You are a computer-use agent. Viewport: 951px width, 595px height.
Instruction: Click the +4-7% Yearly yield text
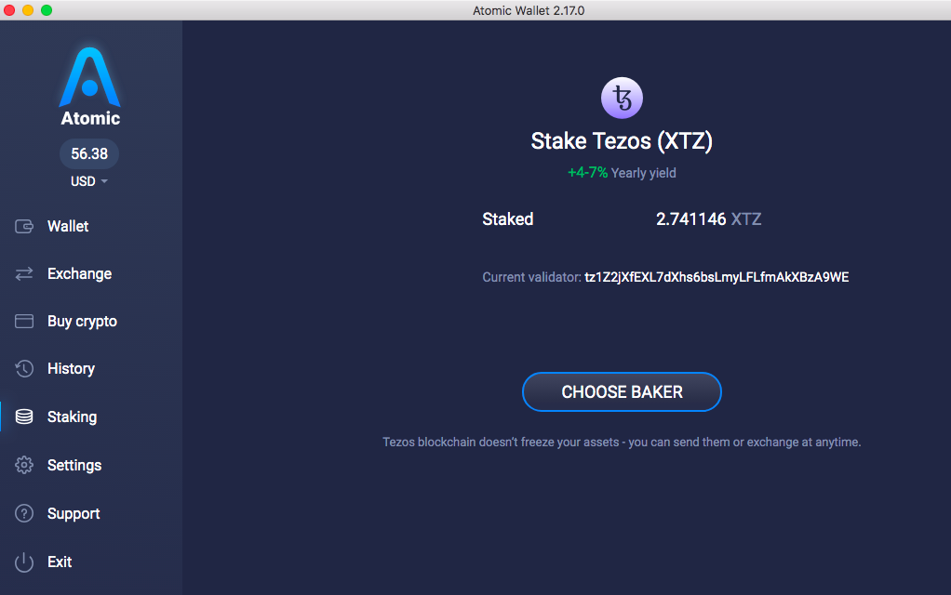(622, 173)
